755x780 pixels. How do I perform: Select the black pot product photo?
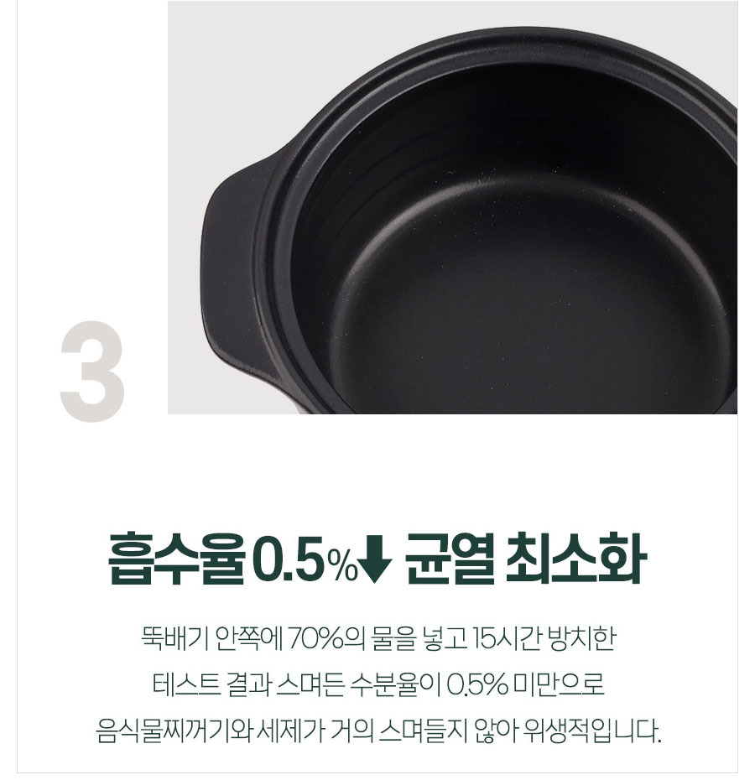pyautogui.click(x=452, y=207)
